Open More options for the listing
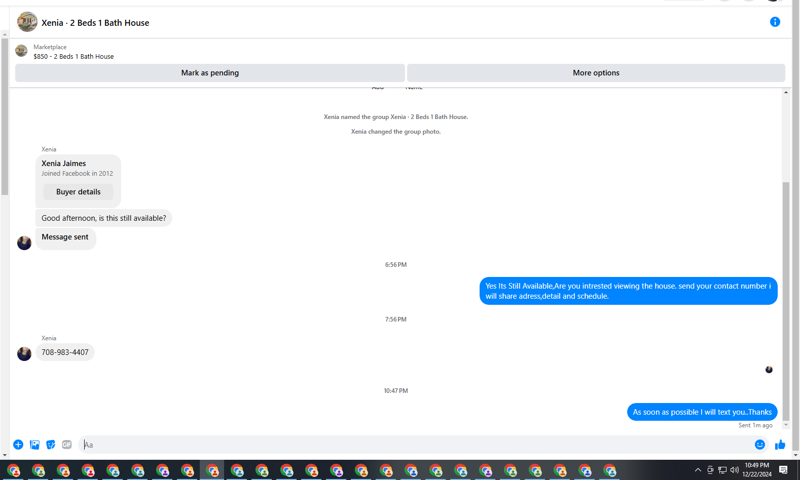The image size is (800, 480). (596, 73)
